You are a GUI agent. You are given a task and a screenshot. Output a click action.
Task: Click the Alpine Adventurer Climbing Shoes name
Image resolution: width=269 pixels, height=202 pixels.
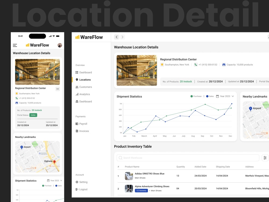pyautogui.click(x=152, y=186)
